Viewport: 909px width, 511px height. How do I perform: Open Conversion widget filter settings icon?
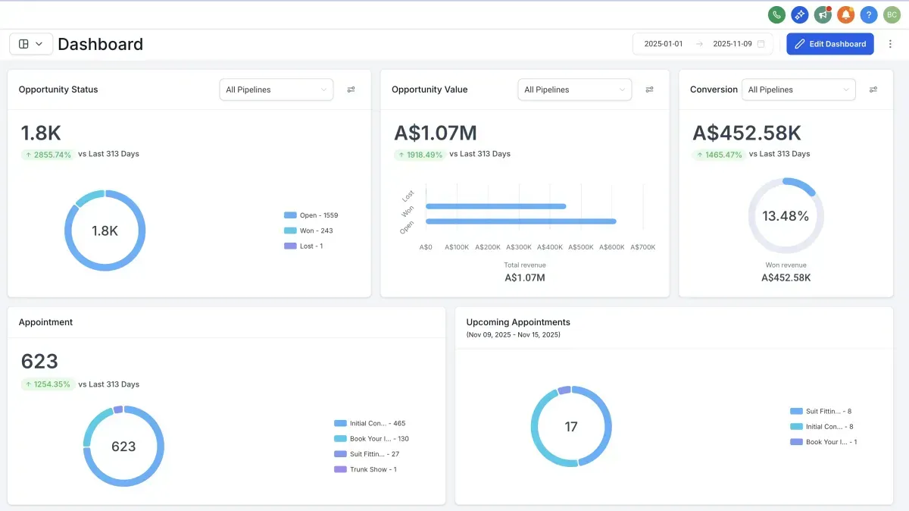pos(873,89)
